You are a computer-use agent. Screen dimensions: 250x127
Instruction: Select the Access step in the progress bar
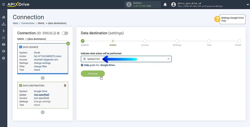(x=145, y=41)
